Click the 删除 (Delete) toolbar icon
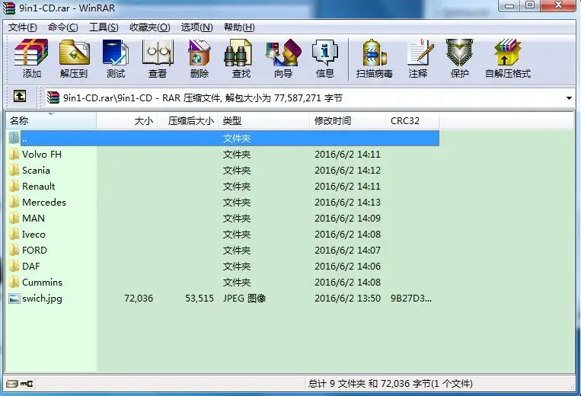 [x=200, y=59]
